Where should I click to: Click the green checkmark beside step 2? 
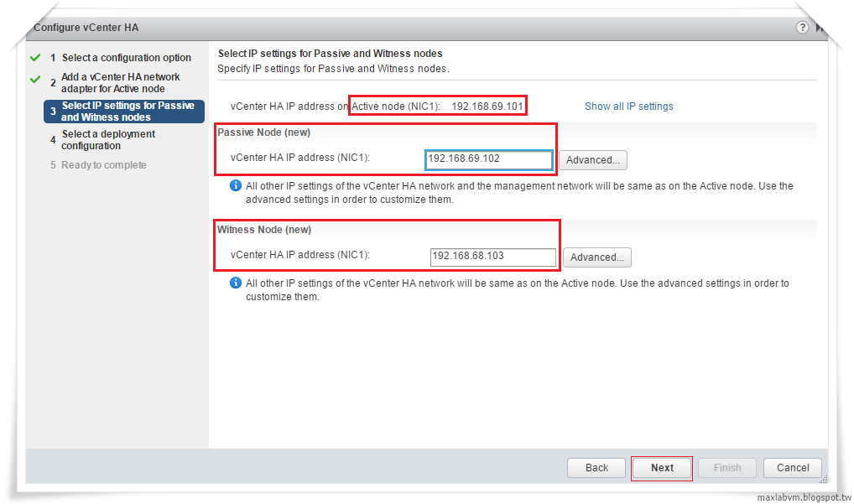pyautogui.click(x=35, y=80)
